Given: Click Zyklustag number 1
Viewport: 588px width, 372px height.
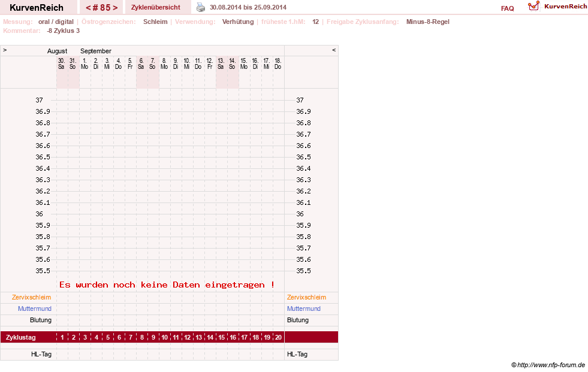Looking at the screenshot, I should 62,337.
